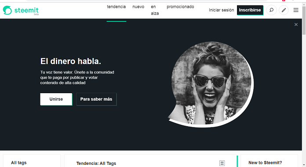Click the Unirse button
The image size is (306, 167).
(x=56, y=99)
